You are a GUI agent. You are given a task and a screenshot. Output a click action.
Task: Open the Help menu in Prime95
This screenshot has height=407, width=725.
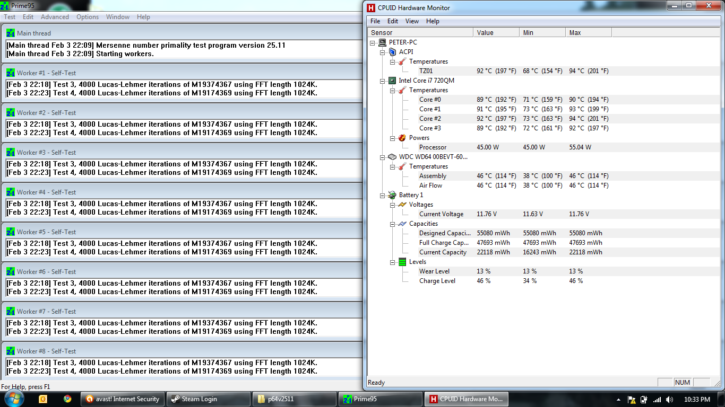143,17
